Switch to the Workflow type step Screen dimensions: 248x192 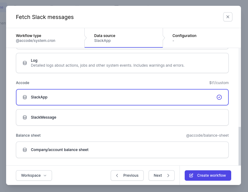[x=45, y=38]
